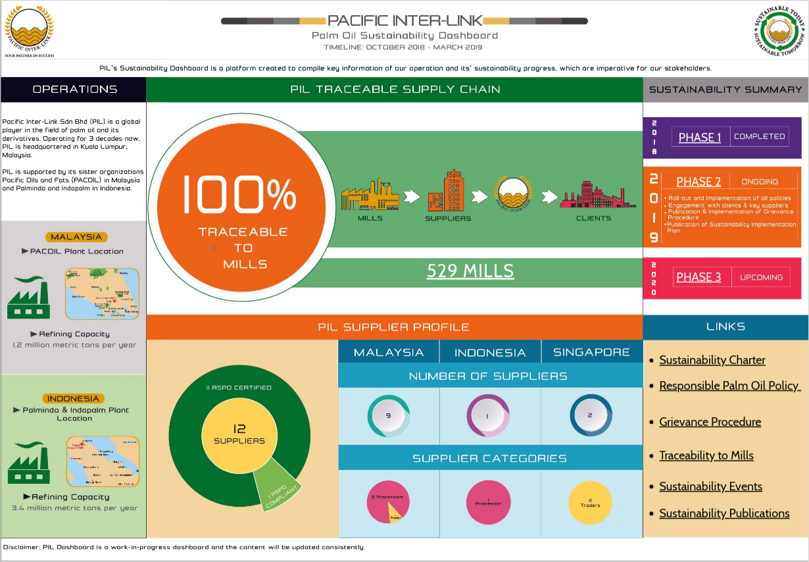809x562 pixels.
Task: Click the ONGOING status label
Action: 760,182
